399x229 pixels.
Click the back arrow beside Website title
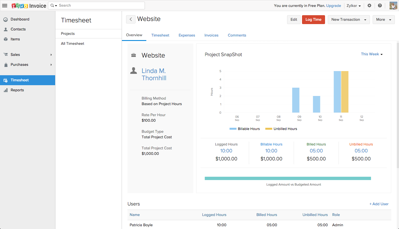131,19
